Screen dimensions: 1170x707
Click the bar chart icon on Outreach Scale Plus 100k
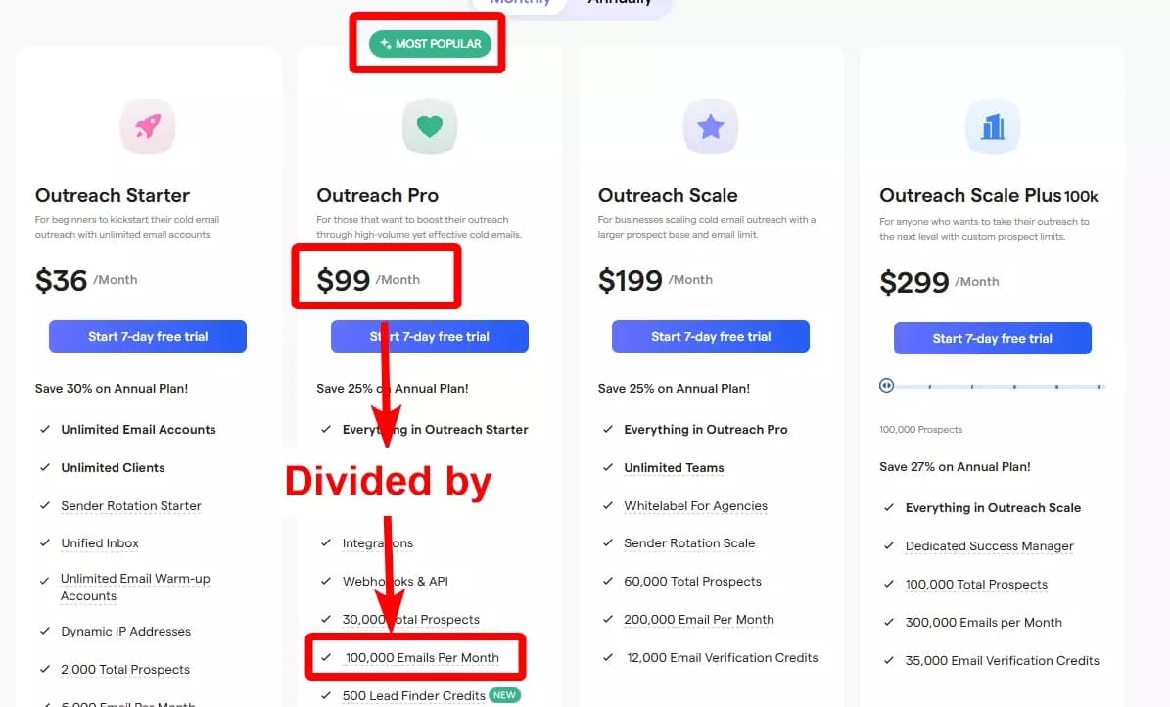(x=992, y=126)
